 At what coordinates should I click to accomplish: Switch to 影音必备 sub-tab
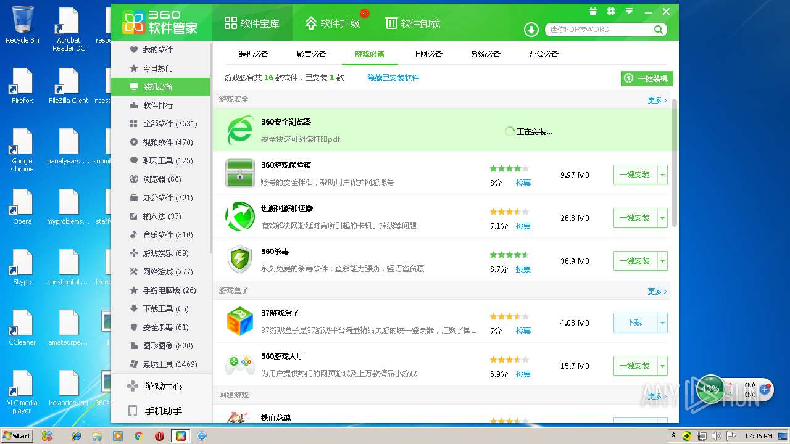pyautogui.click(x=312, y=54)
